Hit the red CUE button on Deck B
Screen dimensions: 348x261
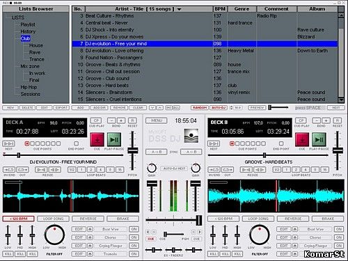pos(302,140)
